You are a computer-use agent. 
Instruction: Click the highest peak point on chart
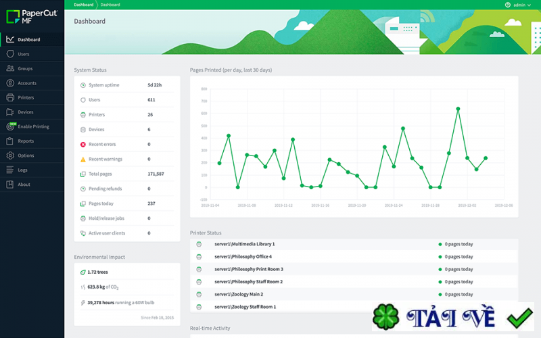tap(458, 108)
